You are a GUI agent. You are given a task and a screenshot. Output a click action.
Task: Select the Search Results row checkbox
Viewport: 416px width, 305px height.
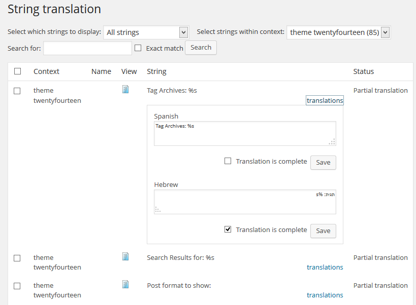coord(17,258)
